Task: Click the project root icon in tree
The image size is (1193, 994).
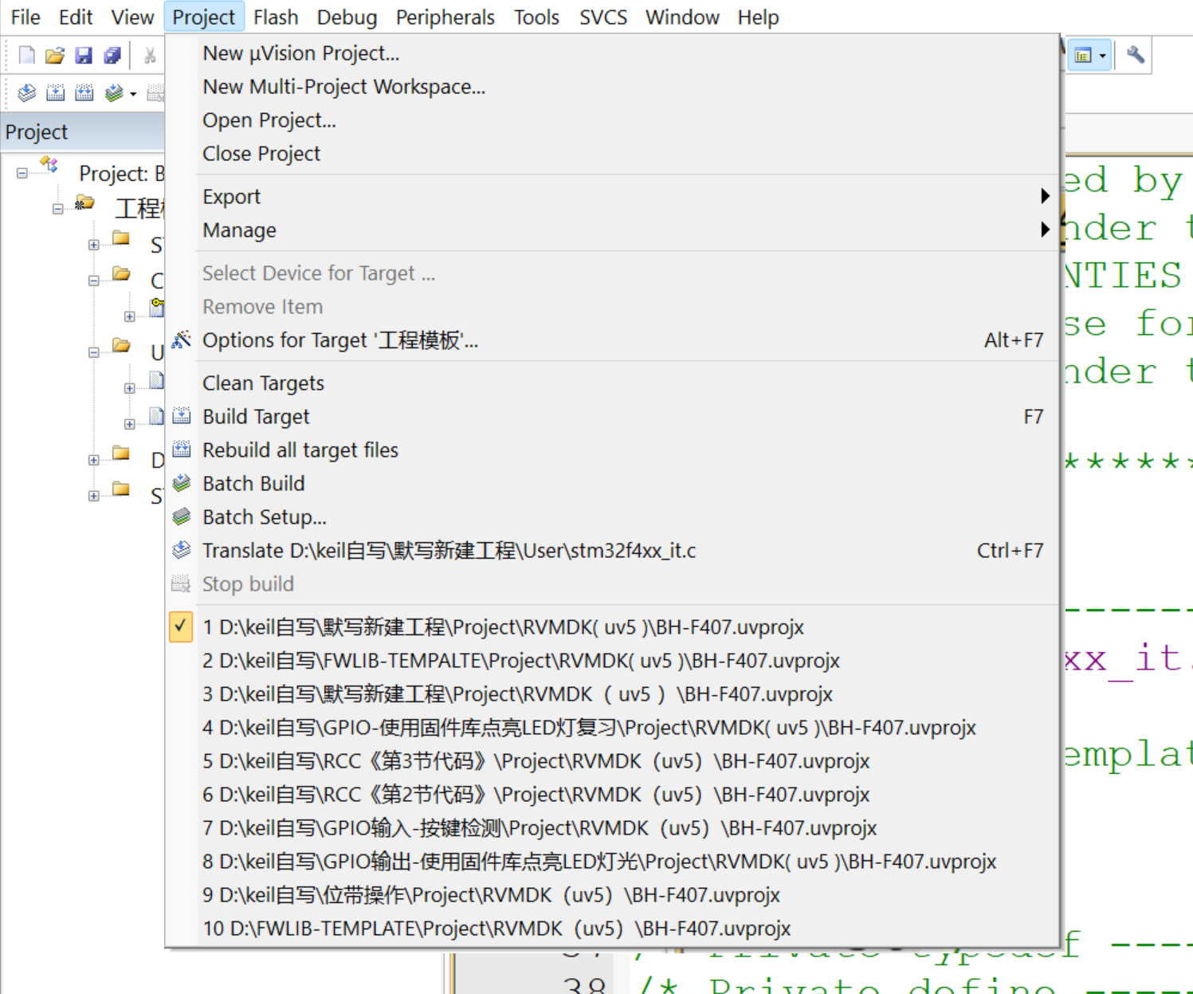Action: coord(49,165)
